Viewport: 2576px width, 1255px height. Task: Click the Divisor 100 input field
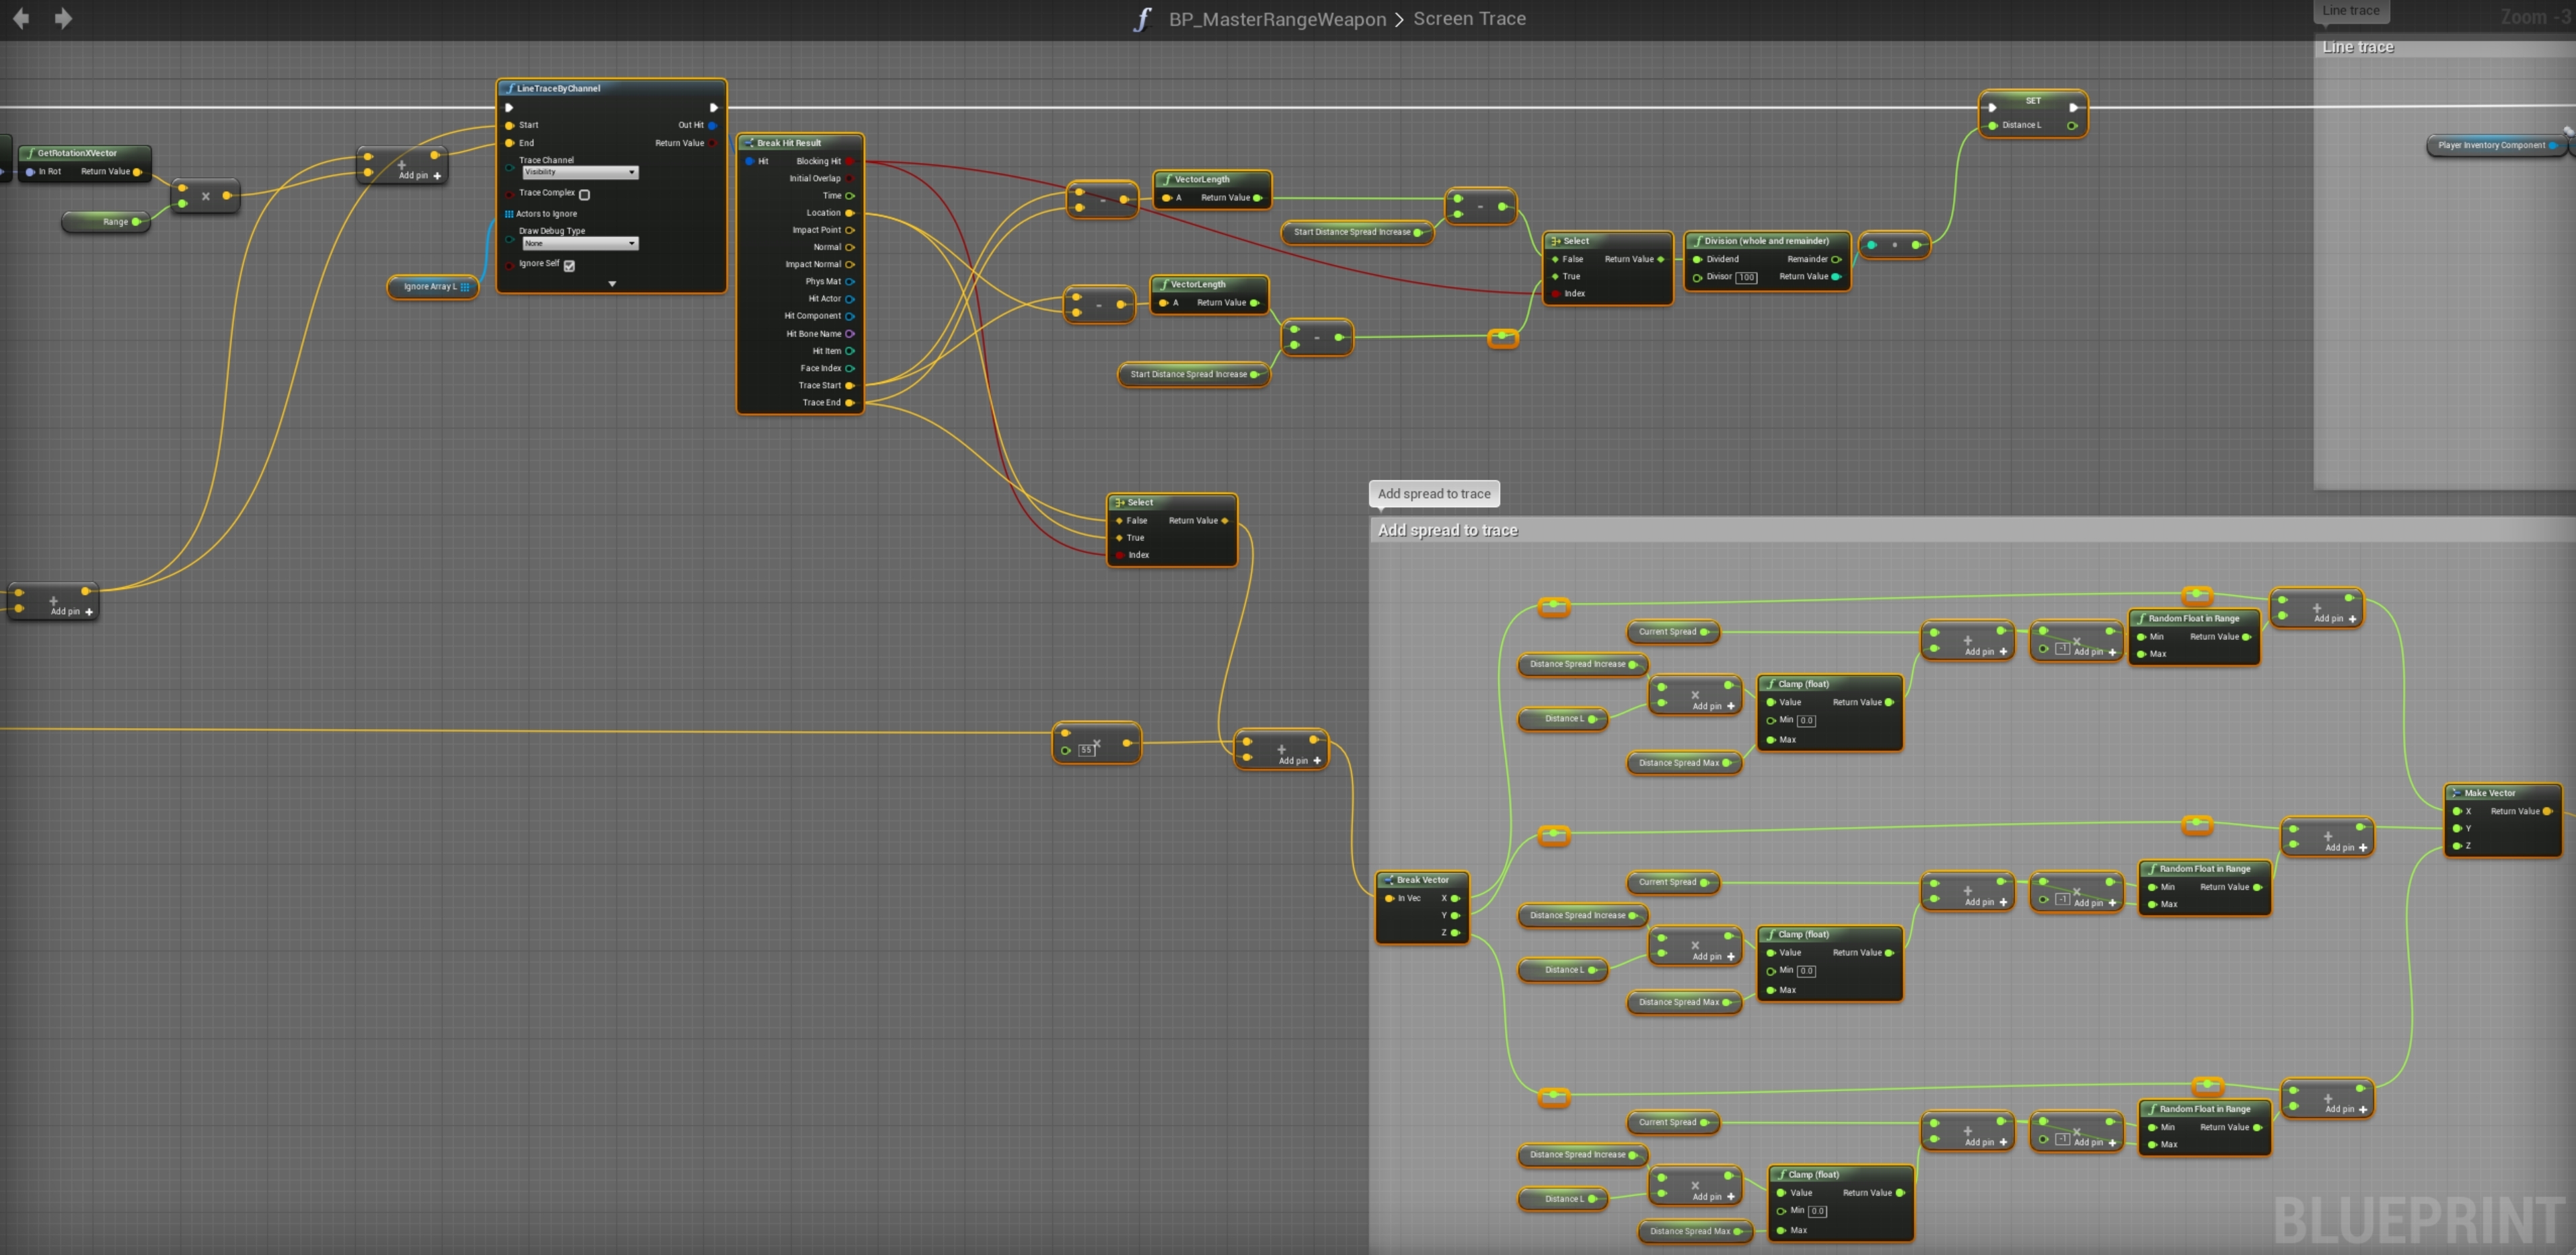point(1746,277)
